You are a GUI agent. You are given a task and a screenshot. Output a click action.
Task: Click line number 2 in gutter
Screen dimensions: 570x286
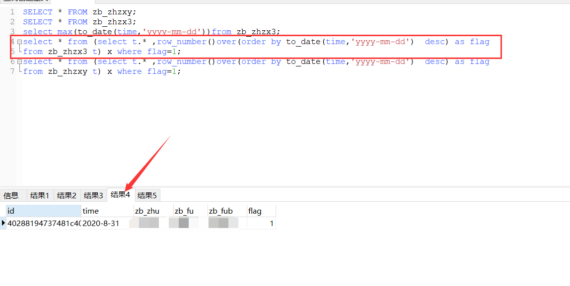point(12,22)
